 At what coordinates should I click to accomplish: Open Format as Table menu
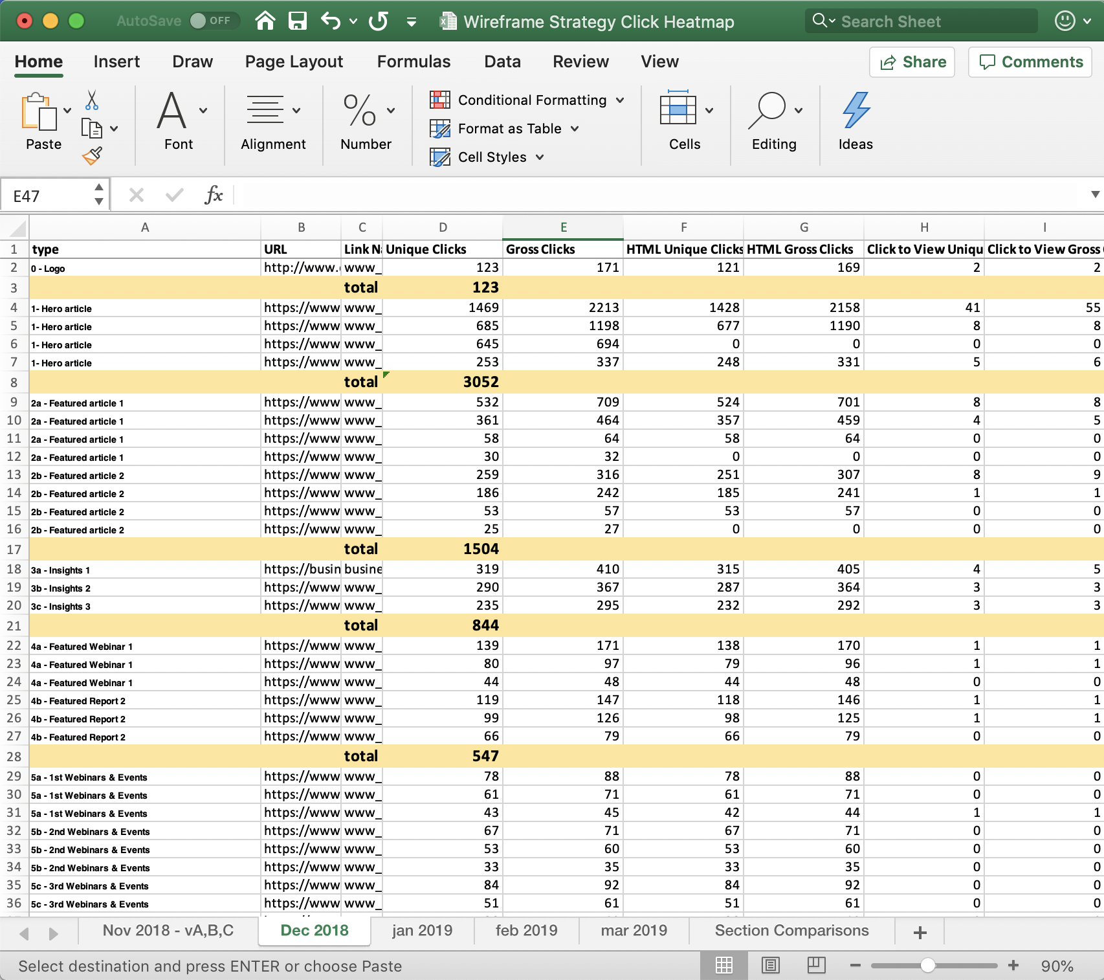tap(505, 128)
